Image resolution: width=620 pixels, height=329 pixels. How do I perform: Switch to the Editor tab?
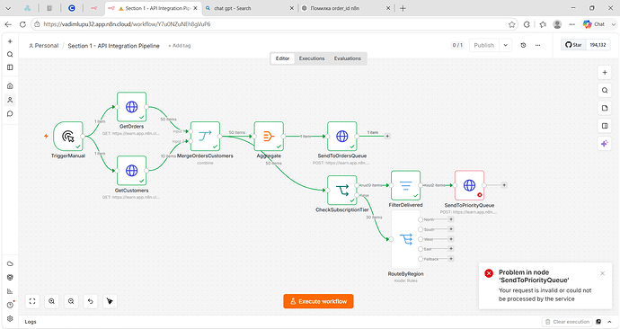coord(282,58)
